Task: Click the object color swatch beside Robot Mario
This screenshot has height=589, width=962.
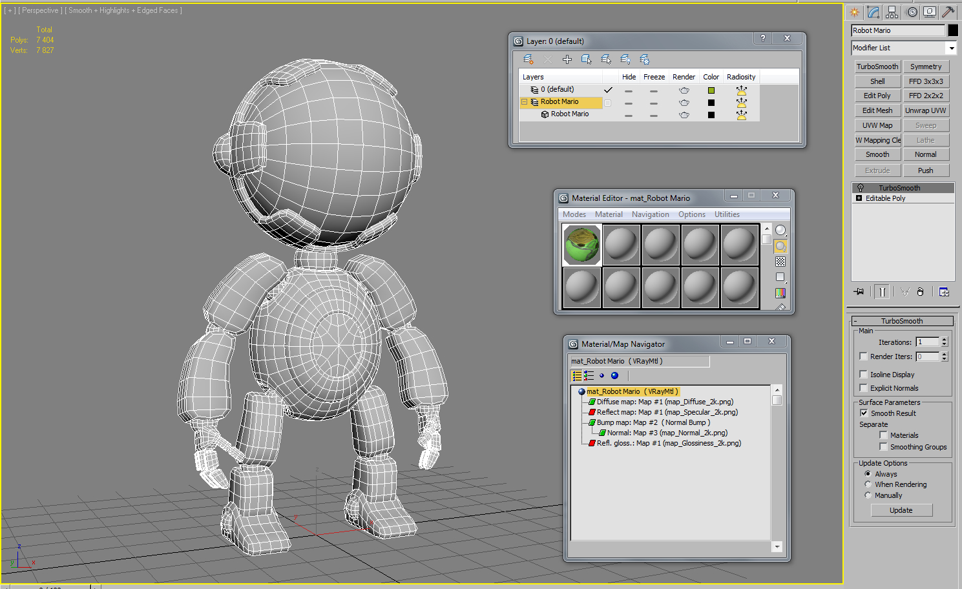Action: 953,30
